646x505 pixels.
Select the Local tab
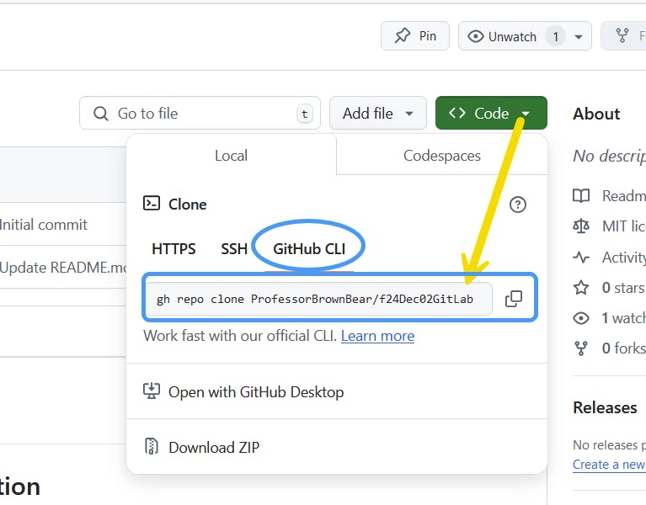point(231,156)
